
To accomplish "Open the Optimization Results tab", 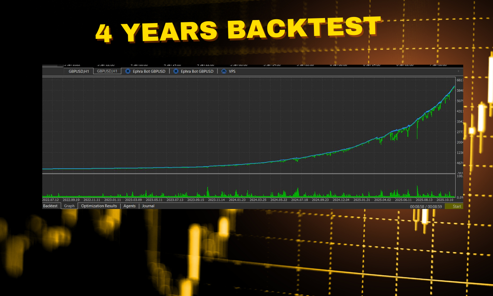I will point(99,206).
